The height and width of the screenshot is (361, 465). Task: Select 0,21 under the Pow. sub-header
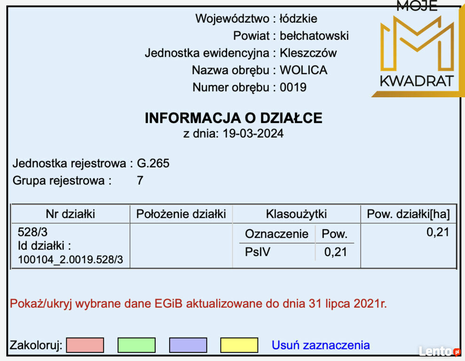(335, 252)
